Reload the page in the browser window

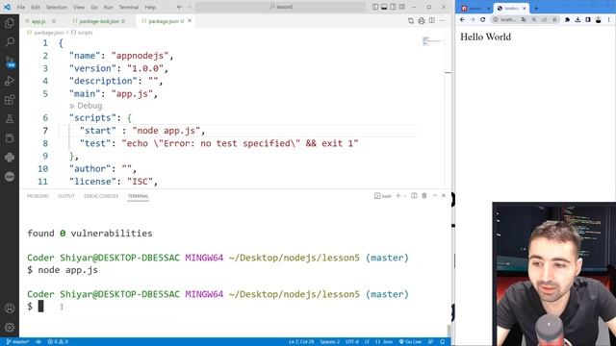click(x=483, y=19)
